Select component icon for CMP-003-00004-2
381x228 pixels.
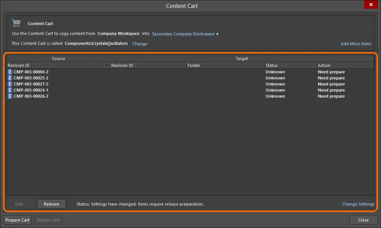click(x=10, y=72)
